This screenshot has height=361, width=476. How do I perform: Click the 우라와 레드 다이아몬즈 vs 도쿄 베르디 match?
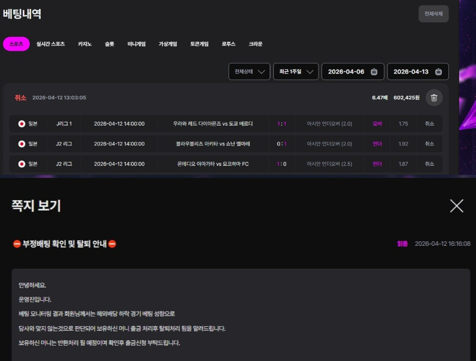click(x=213, y=124)
